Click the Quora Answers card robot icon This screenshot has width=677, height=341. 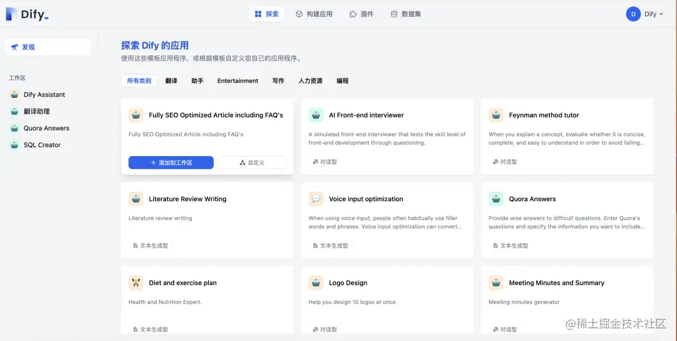click(496, 199)
